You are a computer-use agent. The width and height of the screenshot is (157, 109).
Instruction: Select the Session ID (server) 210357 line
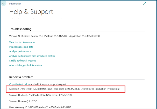pyautogui.click(x=23, y=101)
